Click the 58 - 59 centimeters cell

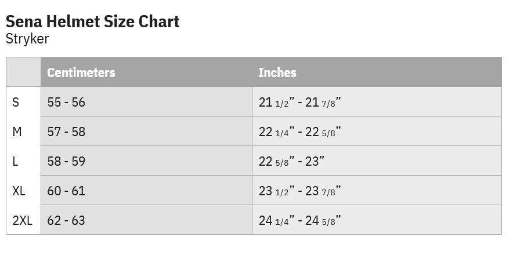pyautogui.click(x=66, y=162)
